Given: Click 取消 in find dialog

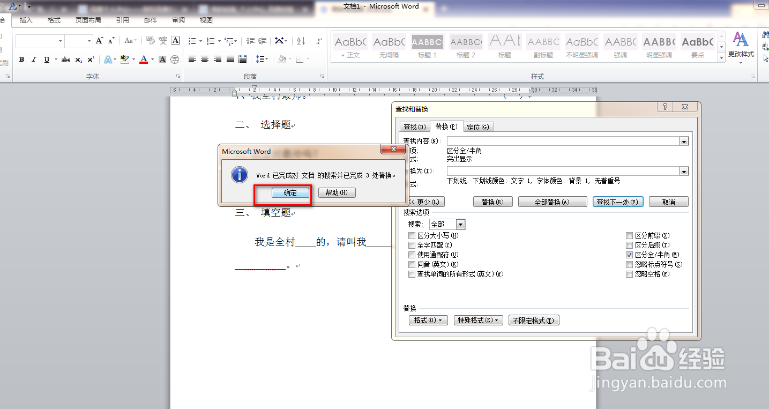Looking at the screenshot, I should (x=668, y=202).
